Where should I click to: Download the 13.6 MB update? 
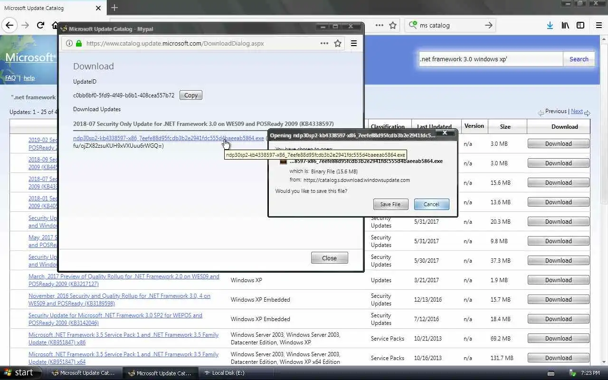(x=558, y=202)
